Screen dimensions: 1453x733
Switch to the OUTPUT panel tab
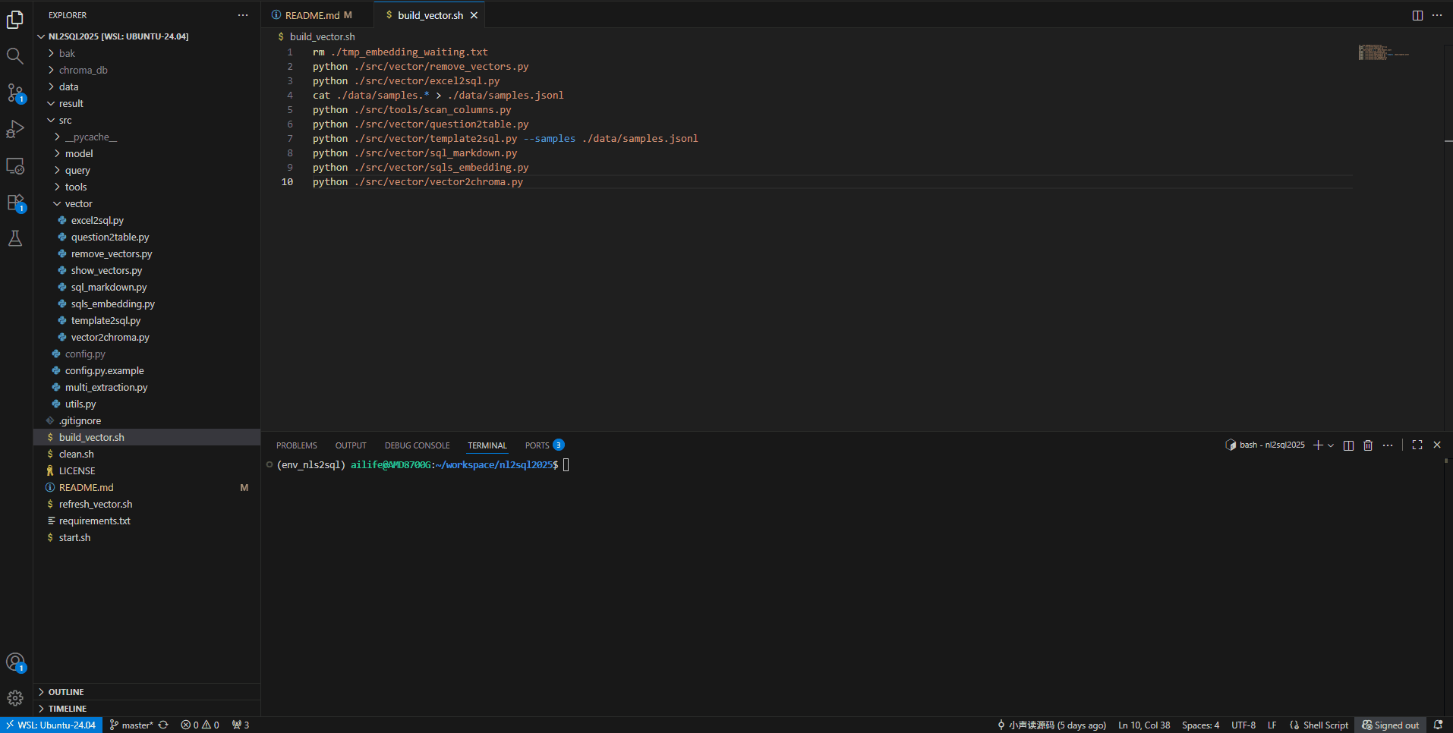(351, 445)
